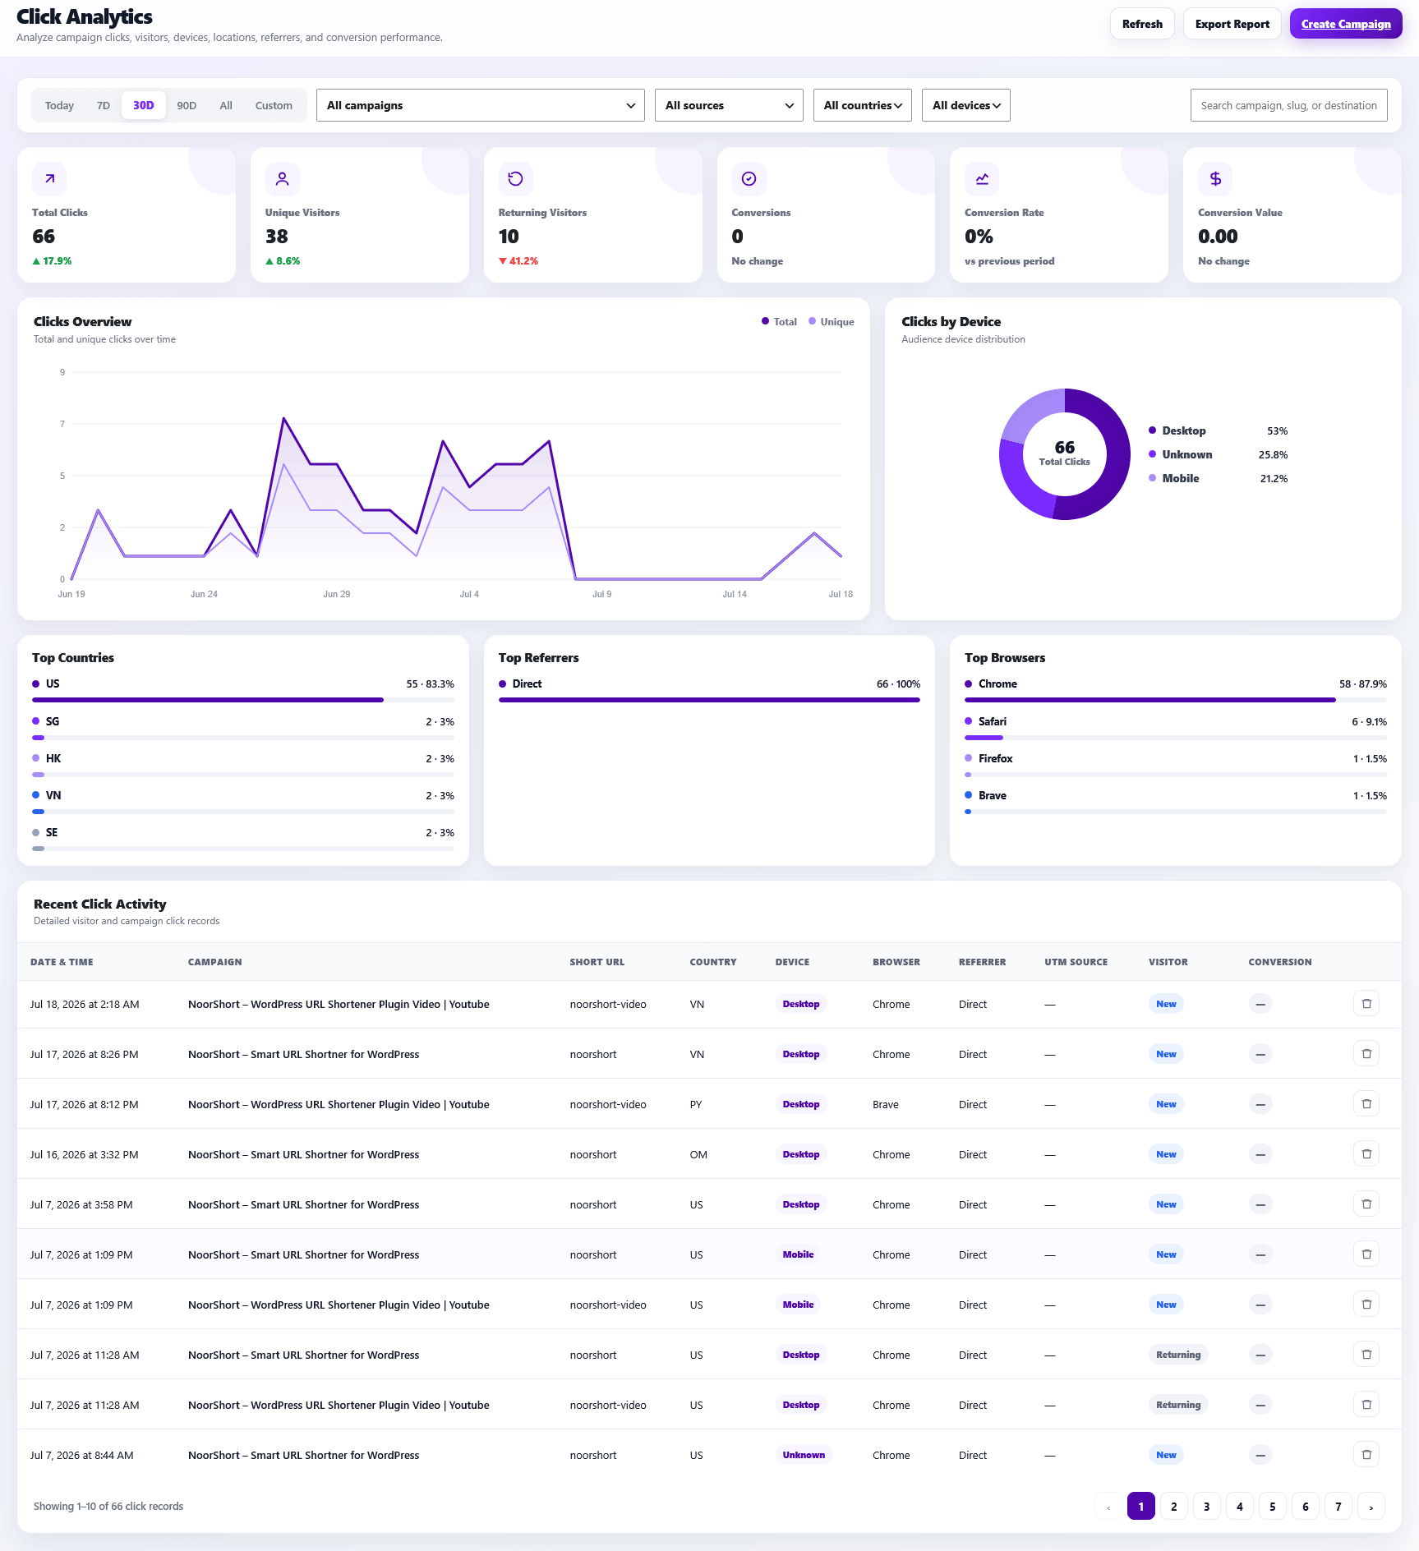1419x1551 pixels.
Task: Click the New visitor badge in PY row
Action: (1166, 1104)
